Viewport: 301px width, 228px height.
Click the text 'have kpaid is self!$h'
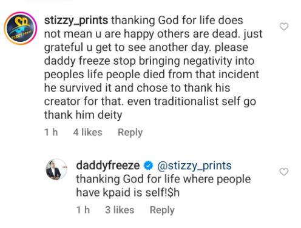tap(128, 192)
